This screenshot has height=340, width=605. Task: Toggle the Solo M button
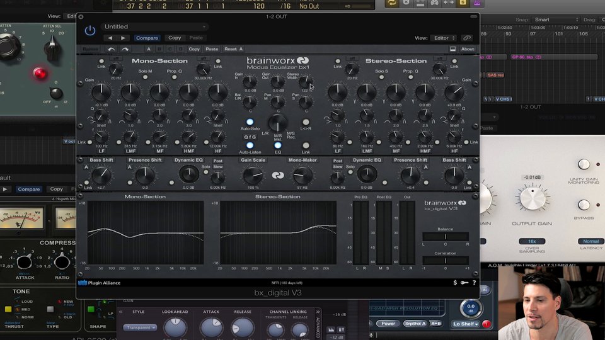[145, 77]
